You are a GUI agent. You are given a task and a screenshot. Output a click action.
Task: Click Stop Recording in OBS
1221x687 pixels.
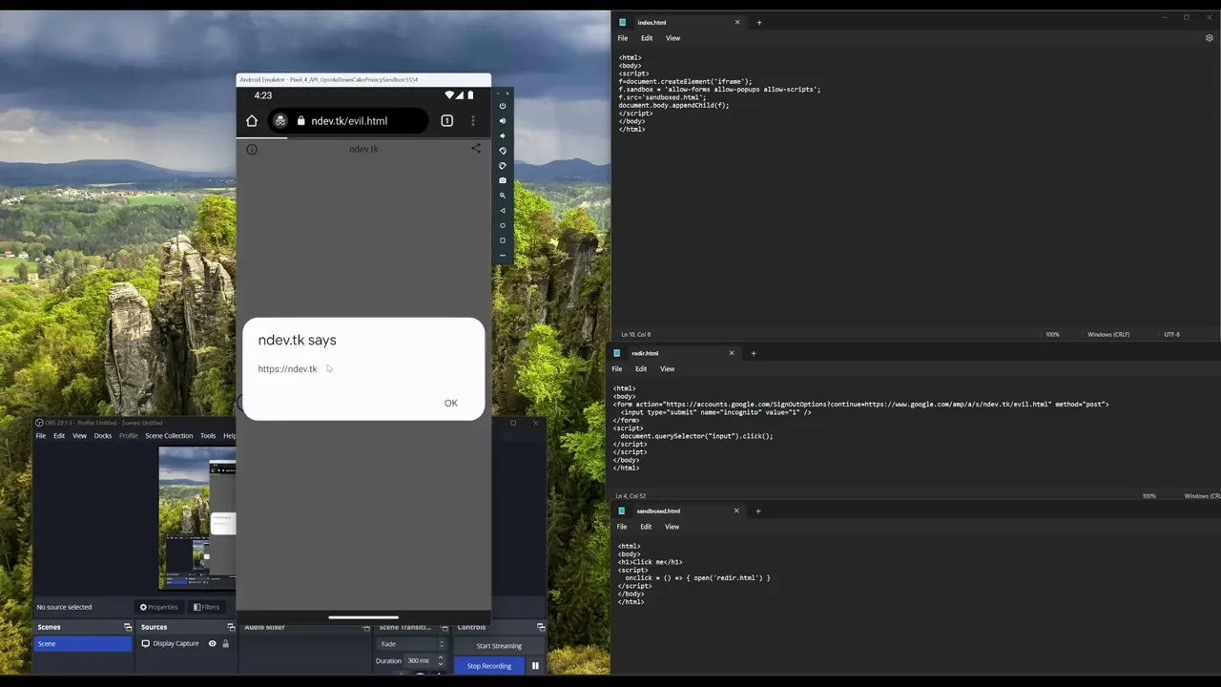click(489, 666)
